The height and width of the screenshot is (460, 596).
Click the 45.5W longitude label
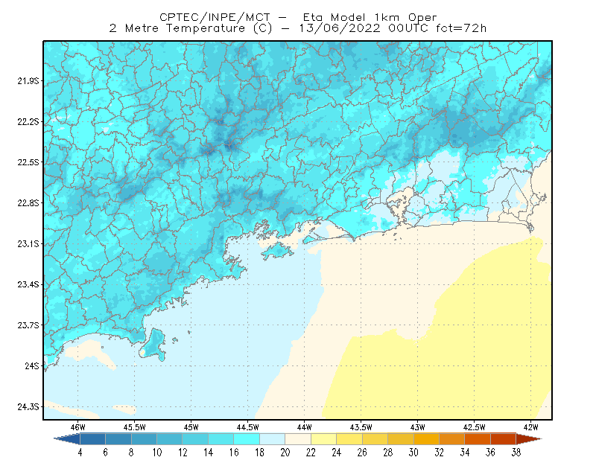[x=135, y=427]
